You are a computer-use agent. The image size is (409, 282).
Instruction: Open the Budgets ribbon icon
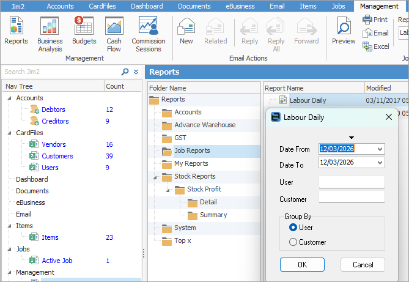pos(84,30)
